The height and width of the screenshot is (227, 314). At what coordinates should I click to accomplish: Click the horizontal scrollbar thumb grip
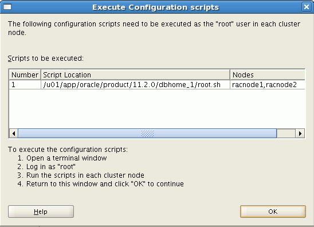pos(147,134)
